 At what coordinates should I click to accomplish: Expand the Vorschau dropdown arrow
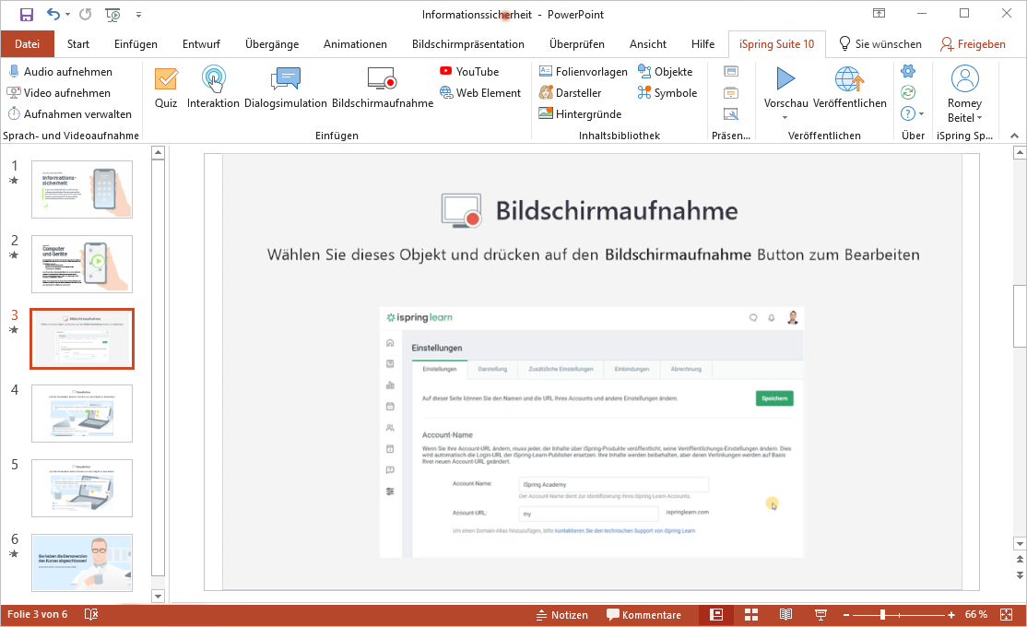(785, 118)
